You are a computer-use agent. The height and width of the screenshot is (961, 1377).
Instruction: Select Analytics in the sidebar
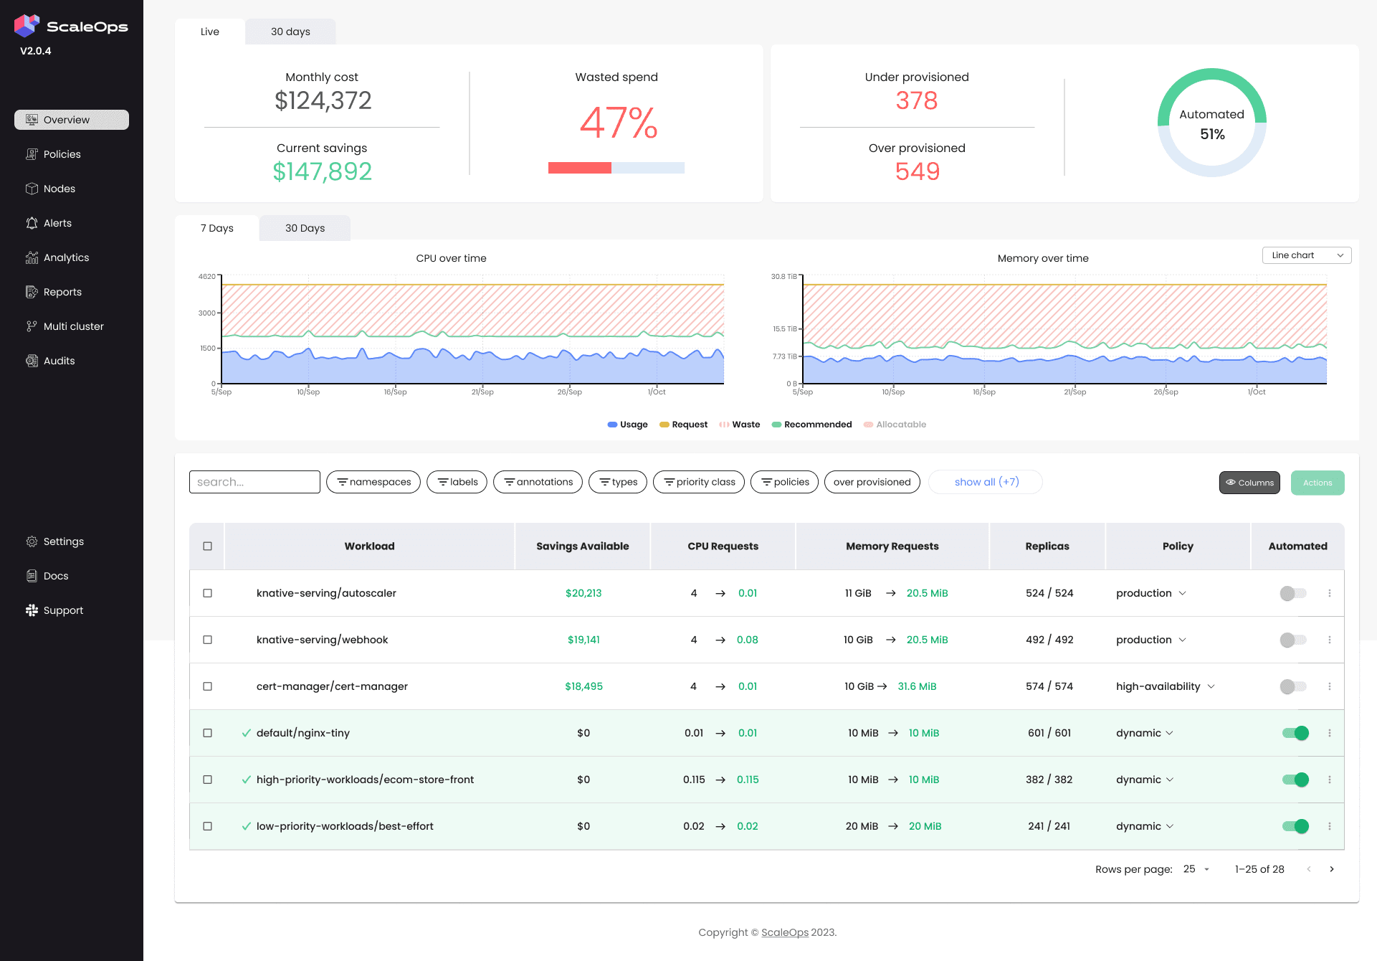point(65,257)
